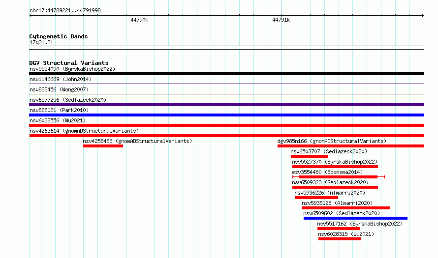The image size is (438, 258).
Task: Select the blue nsv828021 variant bar
Action: point(226,115)
